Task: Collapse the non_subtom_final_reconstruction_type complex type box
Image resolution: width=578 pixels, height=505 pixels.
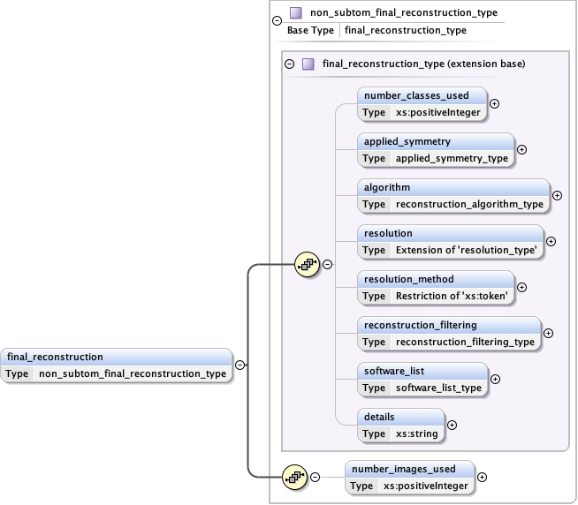Action: [x=277, y=20]
